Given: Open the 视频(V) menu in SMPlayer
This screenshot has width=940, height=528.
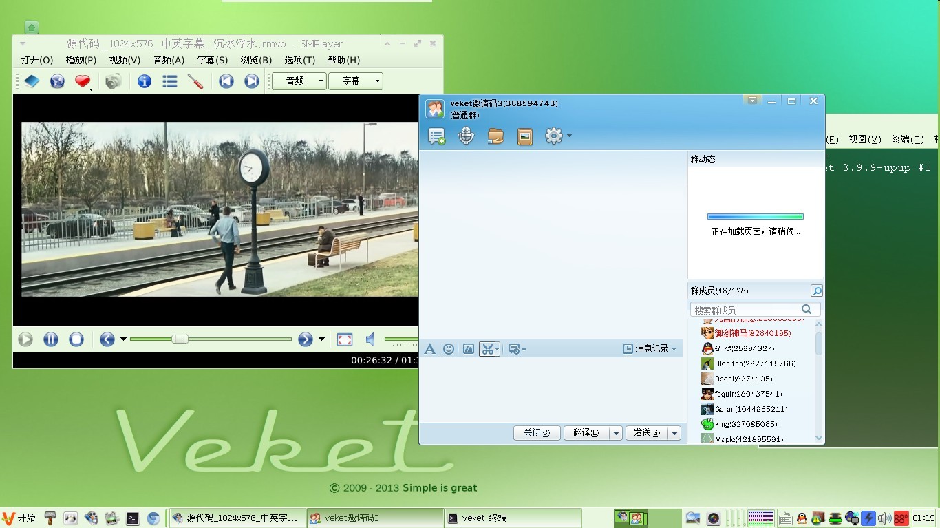Looking at the screenshot, I should [x=125, y=60].
